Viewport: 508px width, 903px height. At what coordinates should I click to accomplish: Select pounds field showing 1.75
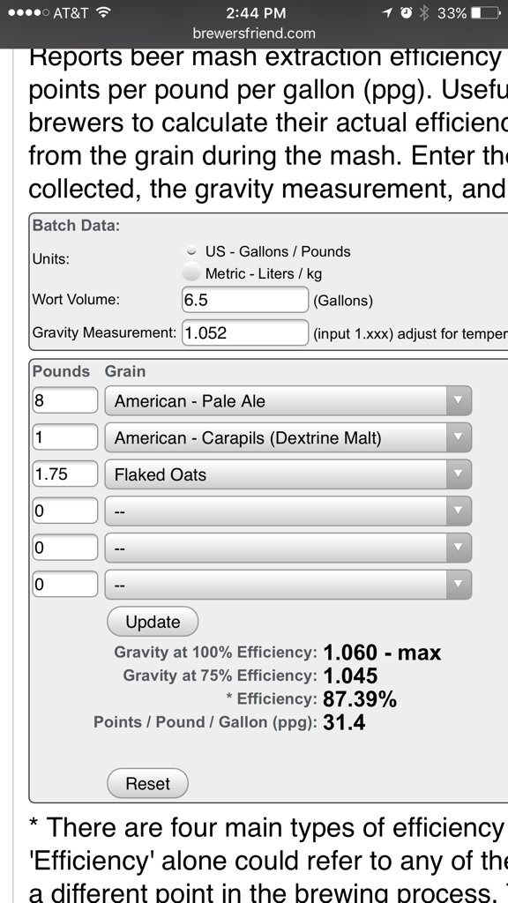point(65,474)
